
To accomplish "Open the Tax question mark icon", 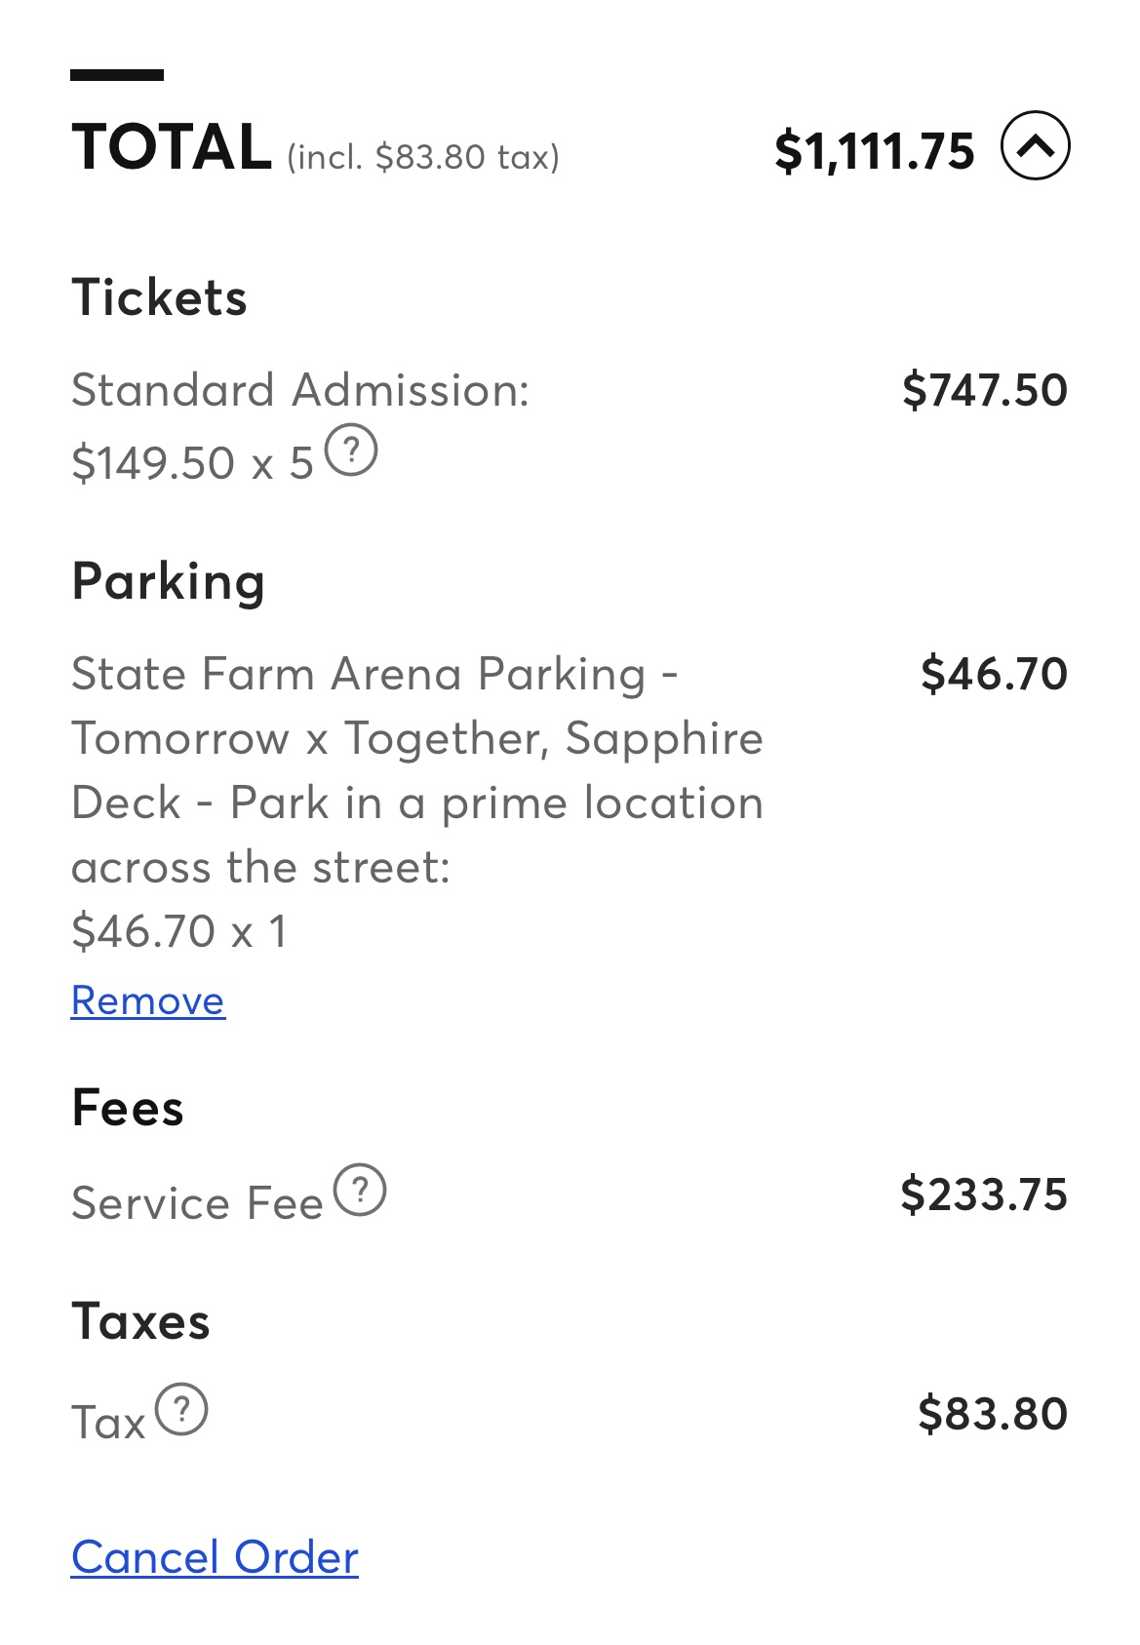I will click(x=182, y=1409).
